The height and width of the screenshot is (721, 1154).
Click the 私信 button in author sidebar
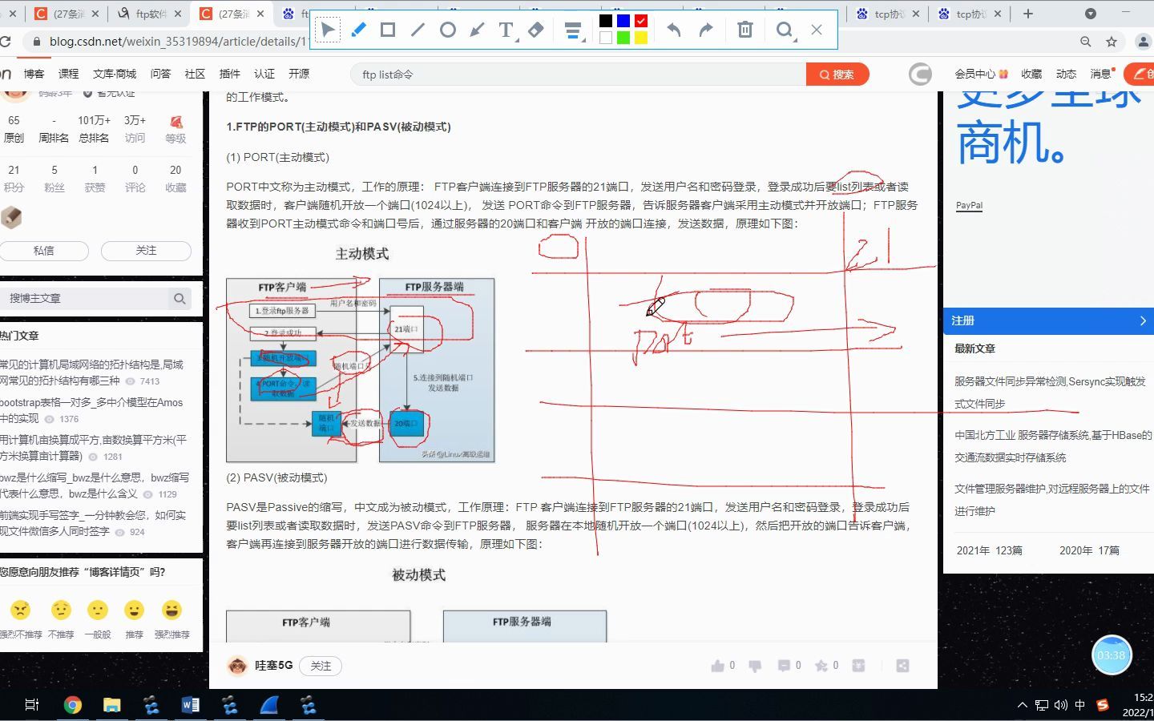[44, 251]
